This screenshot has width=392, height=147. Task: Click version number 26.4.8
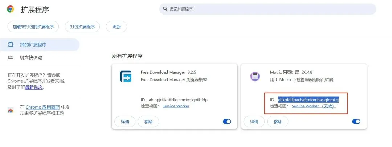click(306, 72)
